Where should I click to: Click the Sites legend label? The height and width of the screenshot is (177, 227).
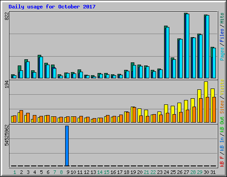click(222, 107)
